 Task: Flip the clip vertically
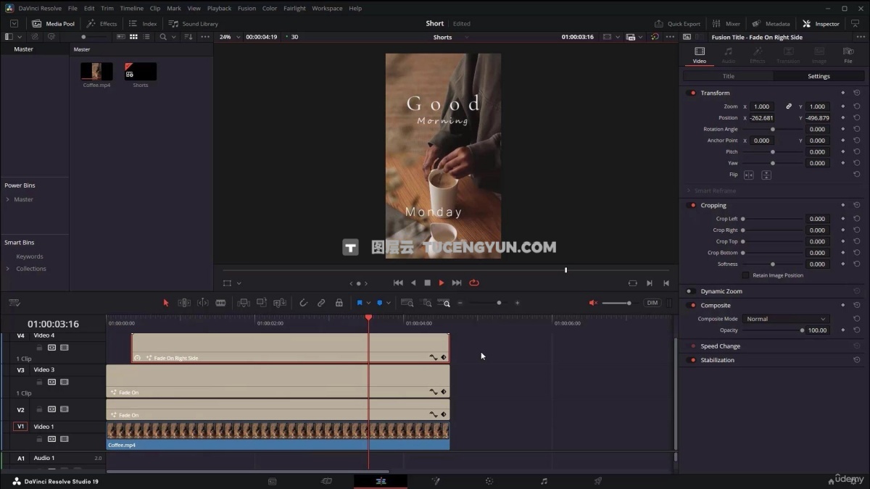point(766,175)
